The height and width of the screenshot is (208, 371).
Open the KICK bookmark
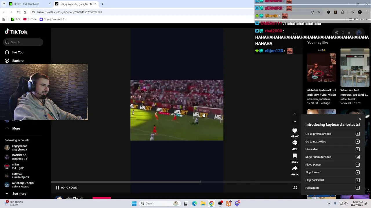tap(16, 19)
